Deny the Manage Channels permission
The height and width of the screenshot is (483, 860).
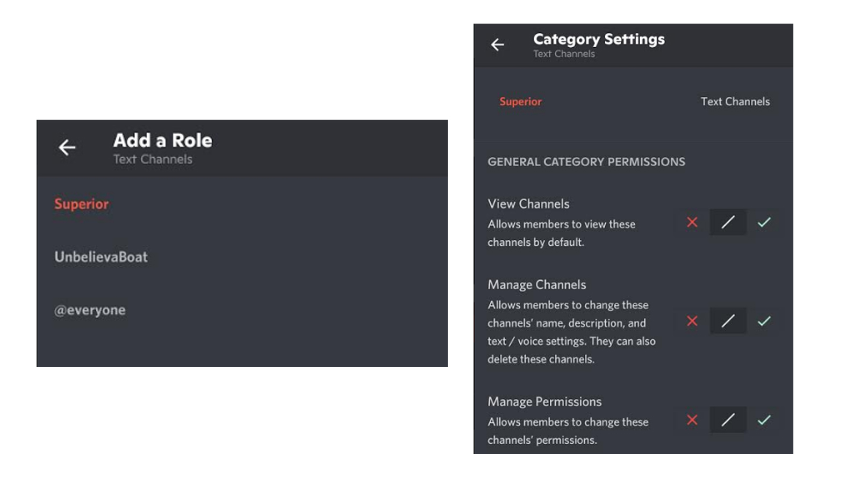[x=692, y=321]
